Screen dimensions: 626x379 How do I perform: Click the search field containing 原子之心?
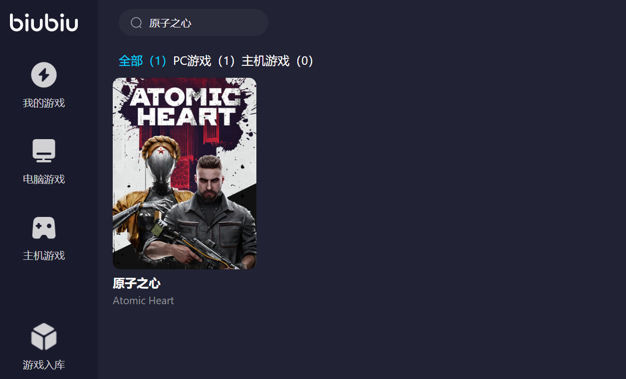pyautogui.click(x=194, y=22)
